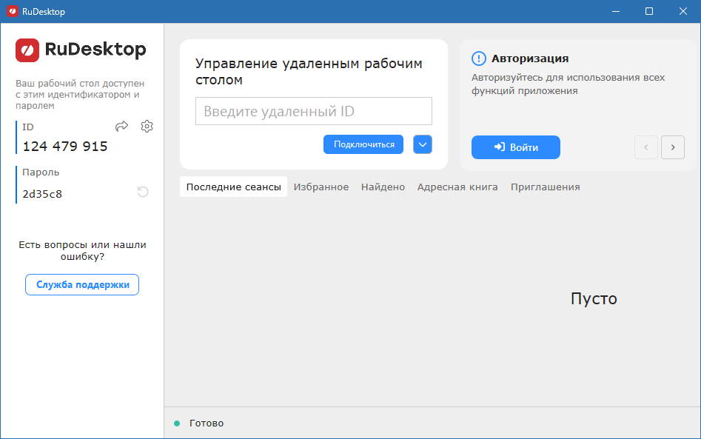Click the Войти login button
Viewport: 701px width, 439px height.
[x=515, y=147]
